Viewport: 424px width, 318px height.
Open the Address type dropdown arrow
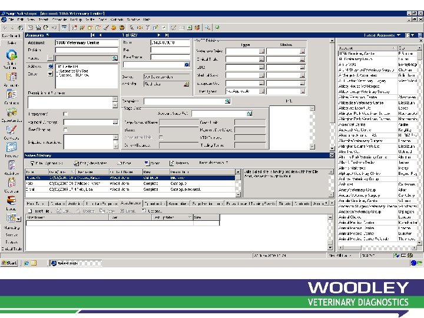click(x=50, y=74)
